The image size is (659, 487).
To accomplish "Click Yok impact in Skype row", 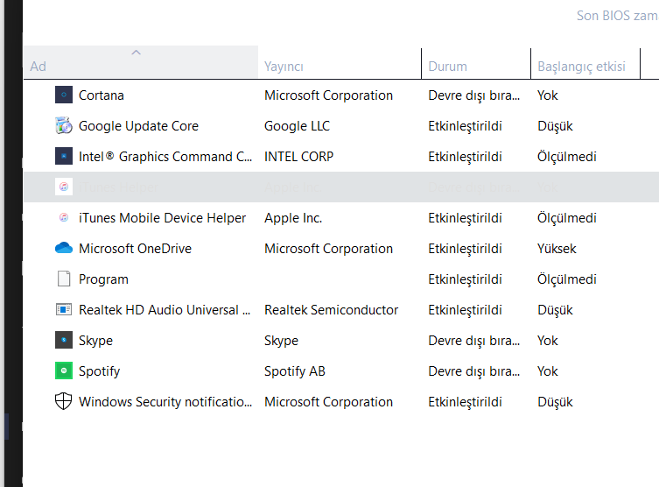I will 547,341.
